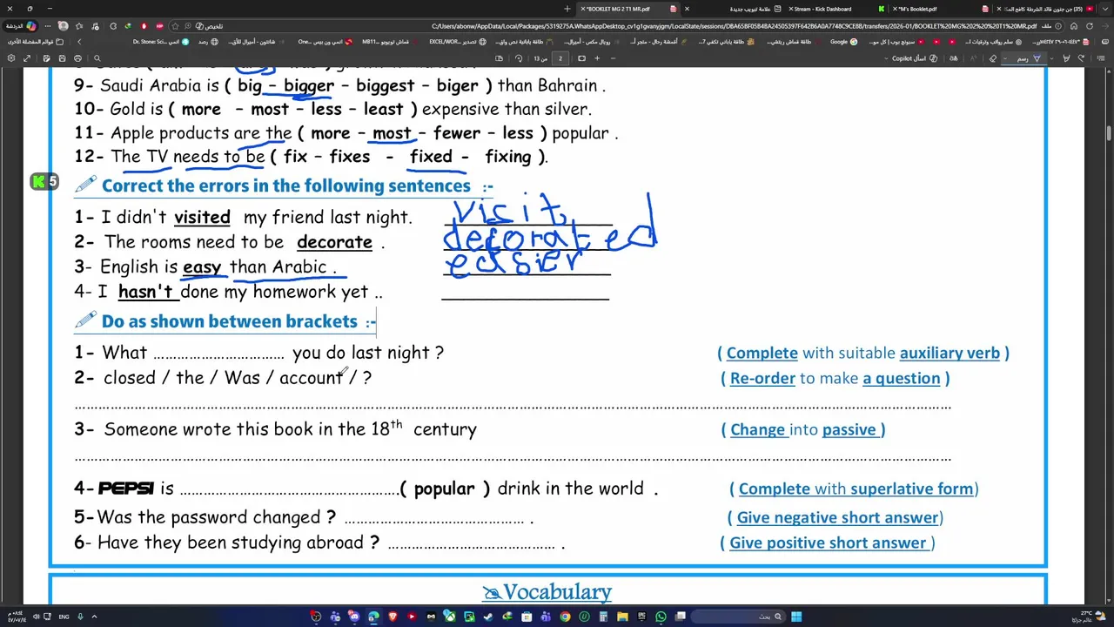Image resolution: width=1114 pixels, height=627 pixels.
Task: Switch page view layout icon
Action: pyautogui.click(x=499, y=58)
